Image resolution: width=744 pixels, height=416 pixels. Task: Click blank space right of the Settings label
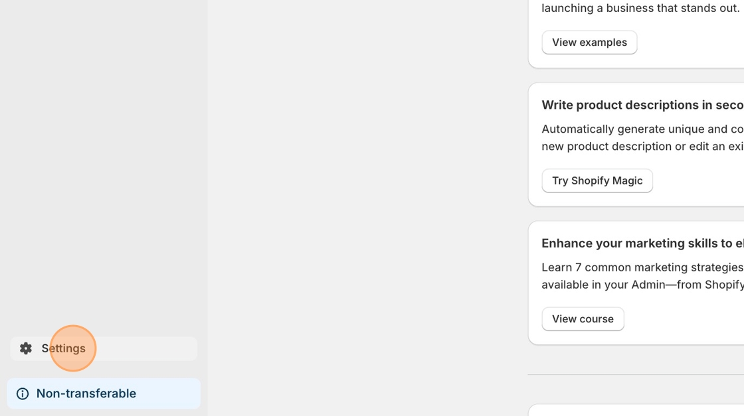tap(146, 348)
